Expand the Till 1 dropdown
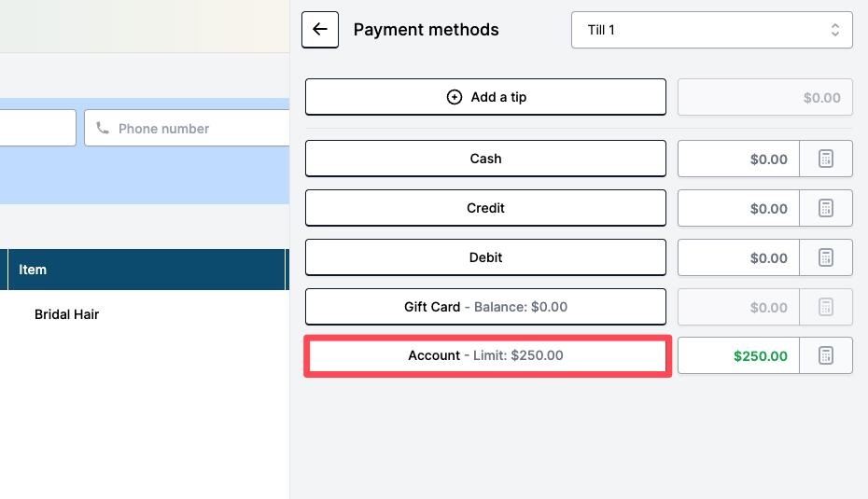Screen dimensions: 868x499 click(711, 30)
